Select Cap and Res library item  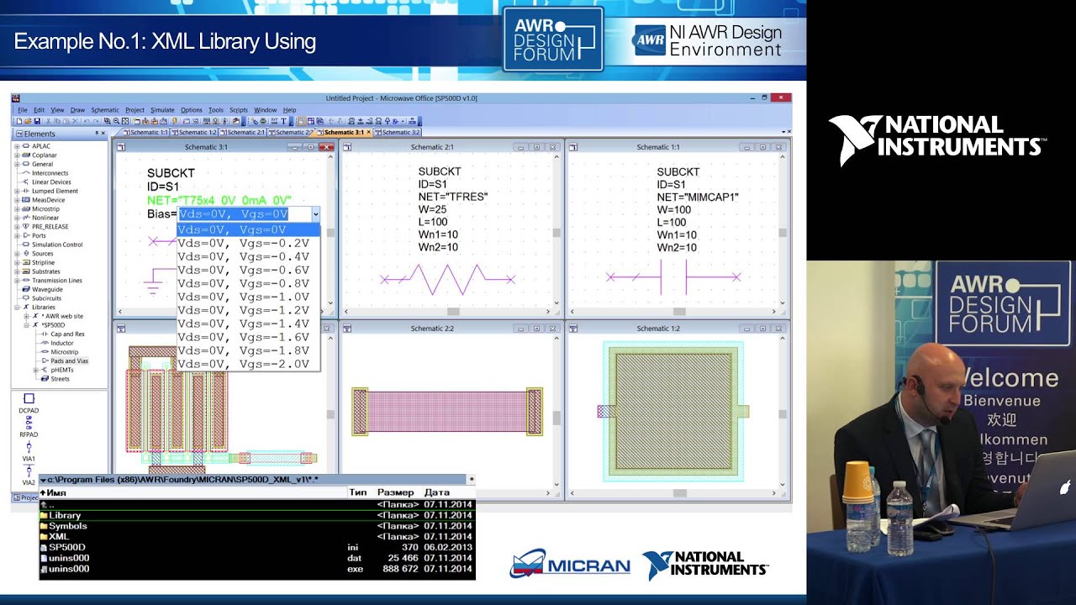[67, 334]
